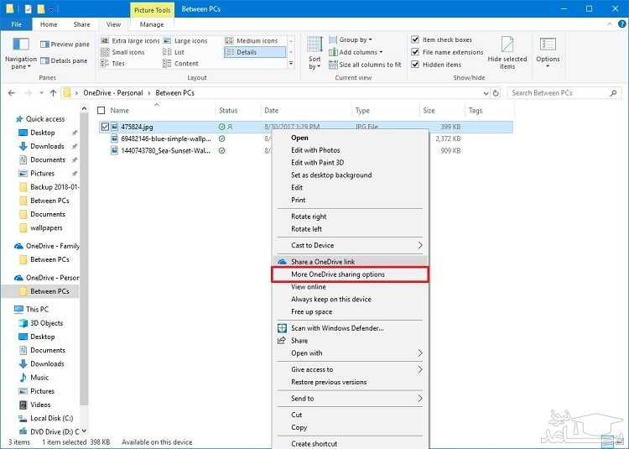Toggle the Hidden items checkbox

tap(416, 65)
